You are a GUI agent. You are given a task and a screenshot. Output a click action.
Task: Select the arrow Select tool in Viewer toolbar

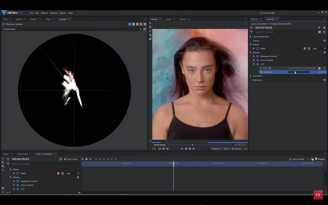tap(150, 23)
